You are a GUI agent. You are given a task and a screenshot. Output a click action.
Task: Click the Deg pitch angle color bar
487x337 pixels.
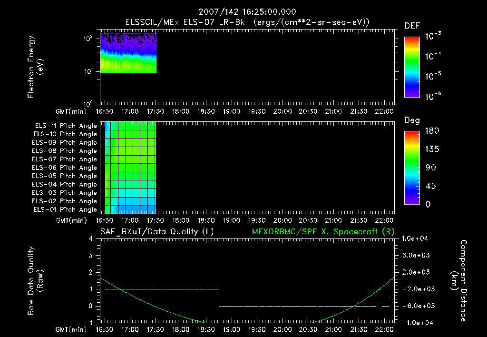pos(412,168)
